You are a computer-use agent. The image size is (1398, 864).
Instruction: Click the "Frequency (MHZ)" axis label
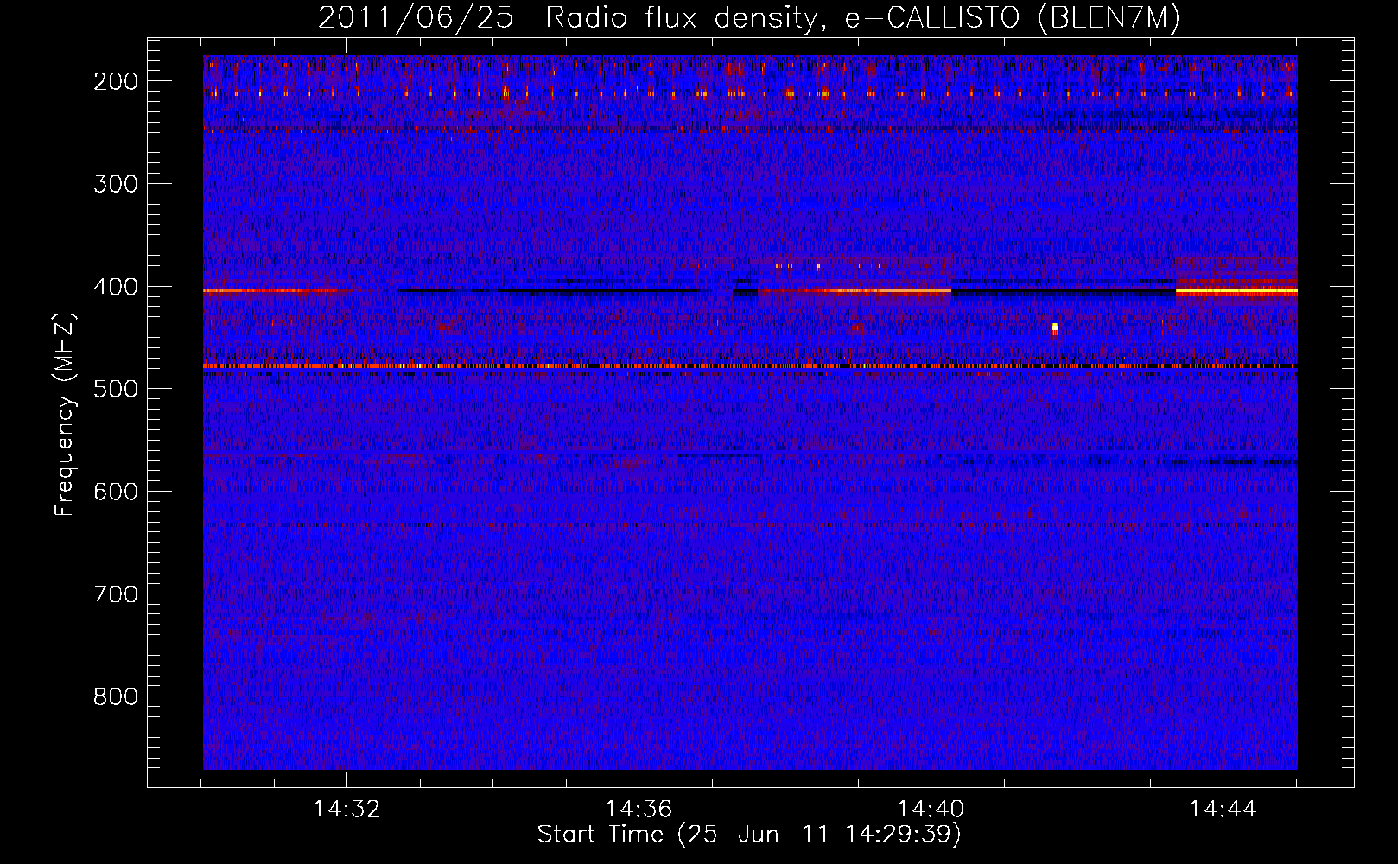pyautogui.click(x=65, y=414)
